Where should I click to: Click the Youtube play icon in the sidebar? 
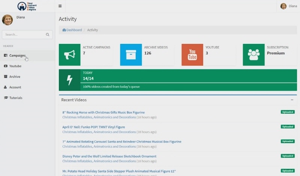point(6,66)
